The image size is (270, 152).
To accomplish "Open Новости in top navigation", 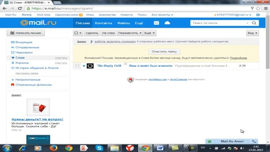I will (127, 15).
